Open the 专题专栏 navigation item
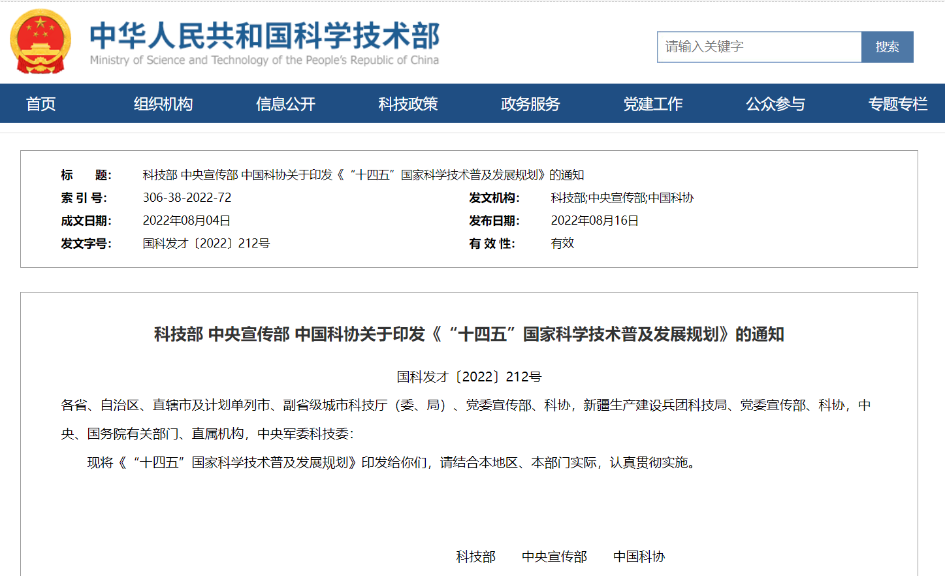 897,104
